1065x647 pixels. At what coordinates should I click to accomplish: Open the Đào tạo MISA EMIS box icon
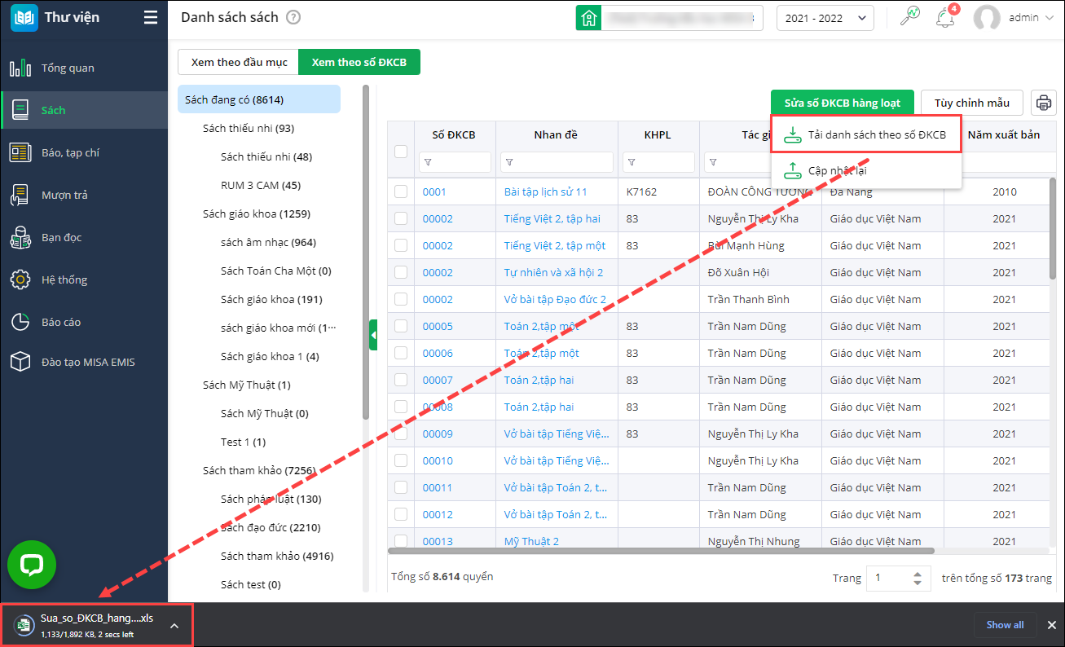(x=20, y=361)
